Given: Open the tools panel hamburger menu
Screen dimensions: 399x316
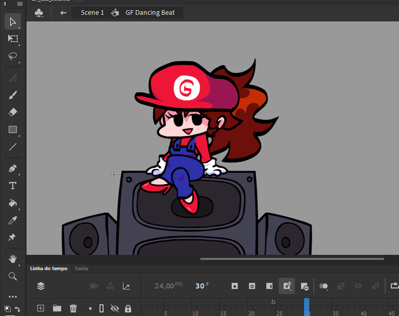Looking at the screenshot, I should (x=20, y=4).
